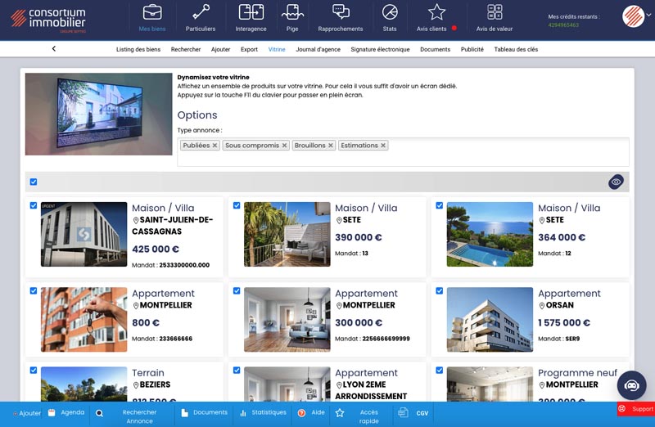The height and width of the screenshot is (427, 655).
Task: Remove the Brouillons tag from Type annonce
Action: [331, 146]
